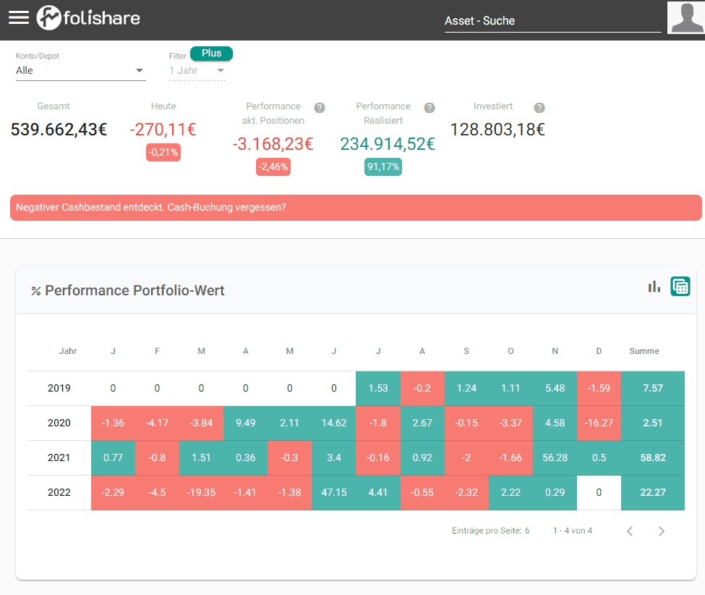Click the cell 0.77 in 2021
Screen dimensions: 705x595
(x=113, y=457)
